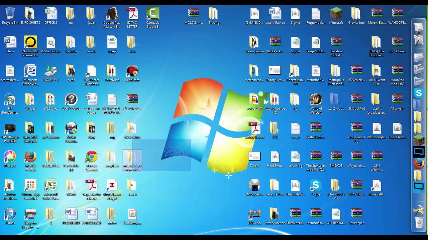
Task: Select the HP Printer Diagnostic shortcut
Action: (92, 75)
